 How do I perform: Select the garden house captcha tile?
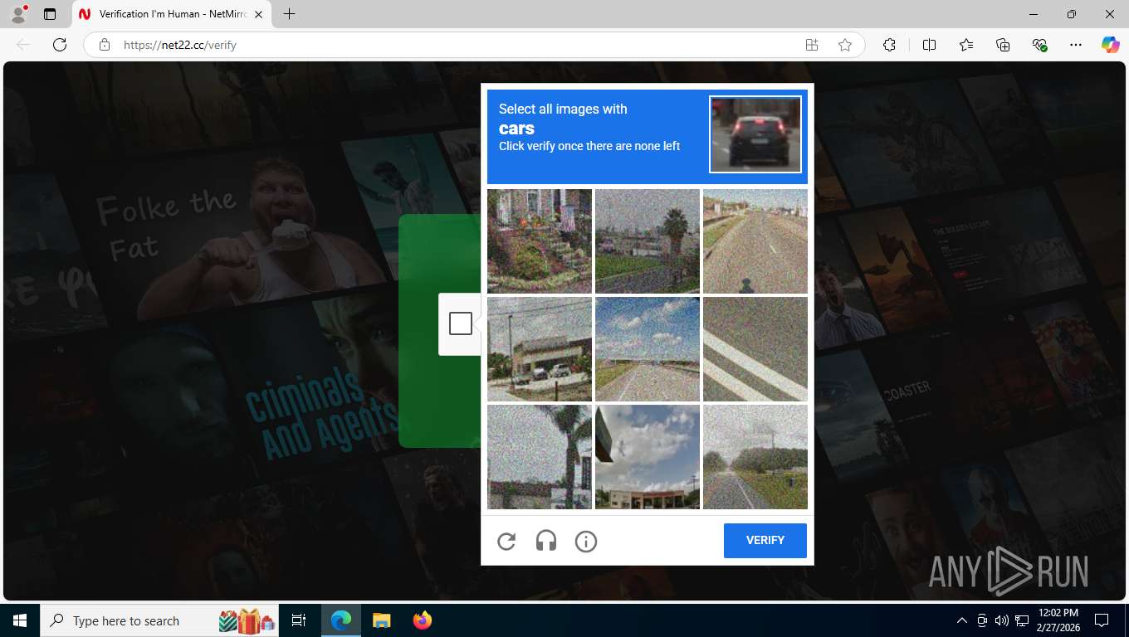540,241
